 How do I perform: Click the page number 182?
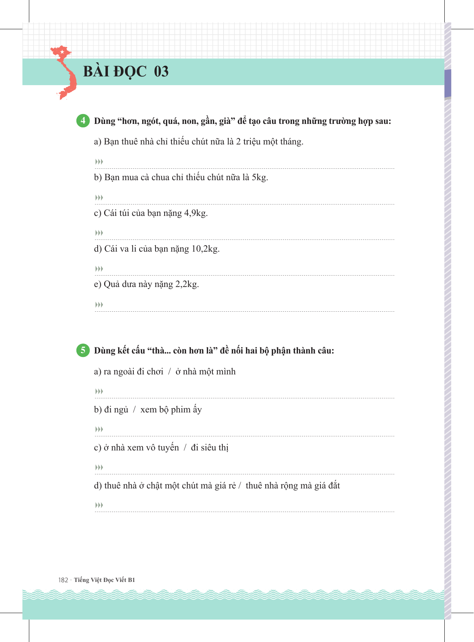[x=63, y=580]
